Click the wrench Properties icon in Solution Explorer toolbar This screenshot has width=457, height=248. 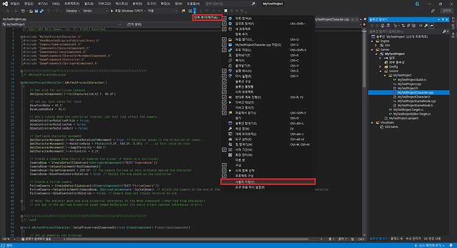click(x=426, y=26)
